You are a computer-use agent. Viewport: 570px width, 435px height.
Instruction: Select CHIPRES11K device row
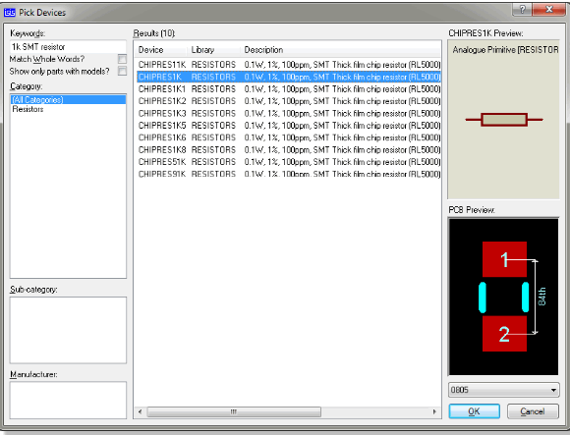[289, 65]
